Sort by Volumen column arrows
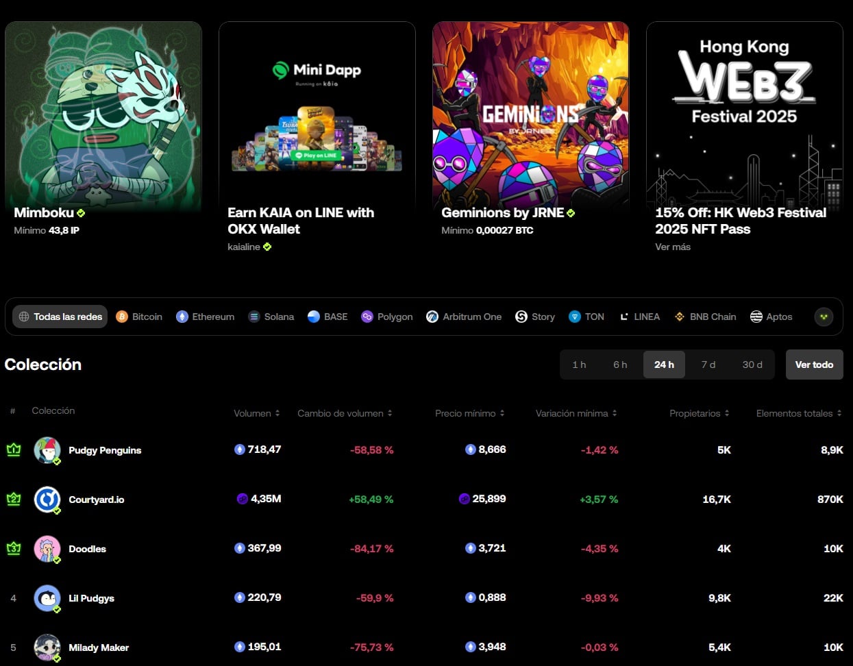 click(x=277, y=413)
